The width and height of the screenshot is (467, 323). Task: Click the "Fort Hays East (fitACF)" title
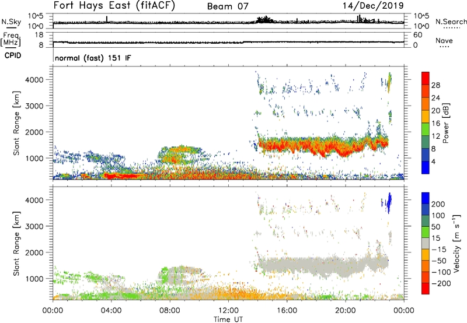click(114, 5)
